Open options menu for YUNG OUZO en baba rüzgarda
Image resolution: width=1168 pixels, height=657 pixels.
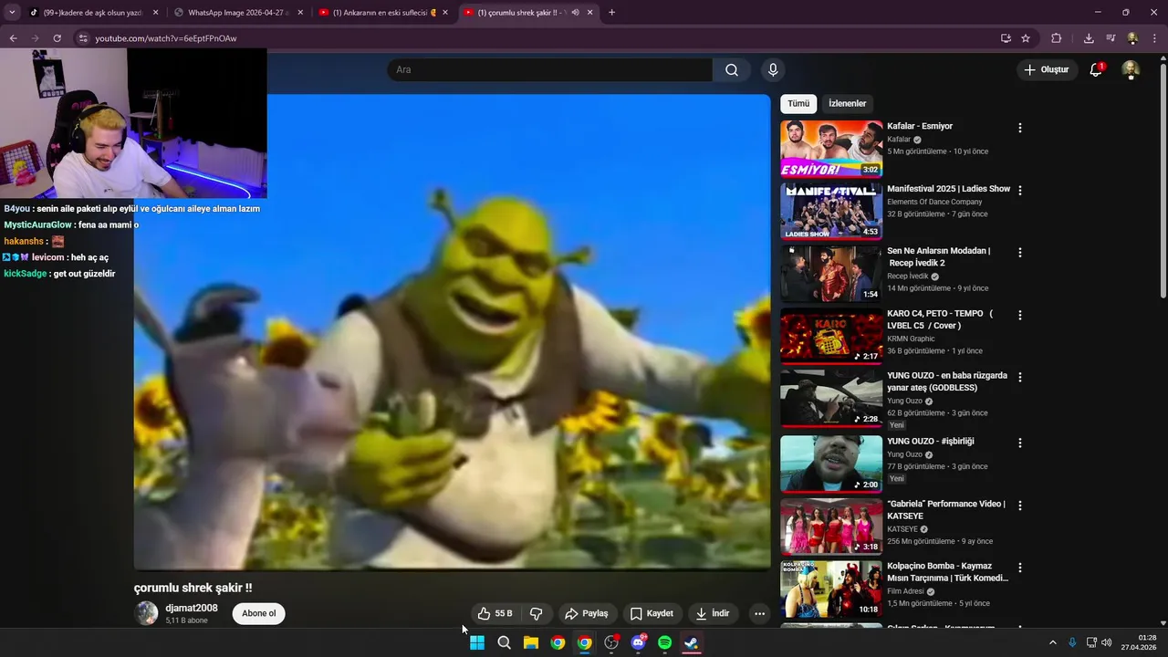coord(1020,377)
